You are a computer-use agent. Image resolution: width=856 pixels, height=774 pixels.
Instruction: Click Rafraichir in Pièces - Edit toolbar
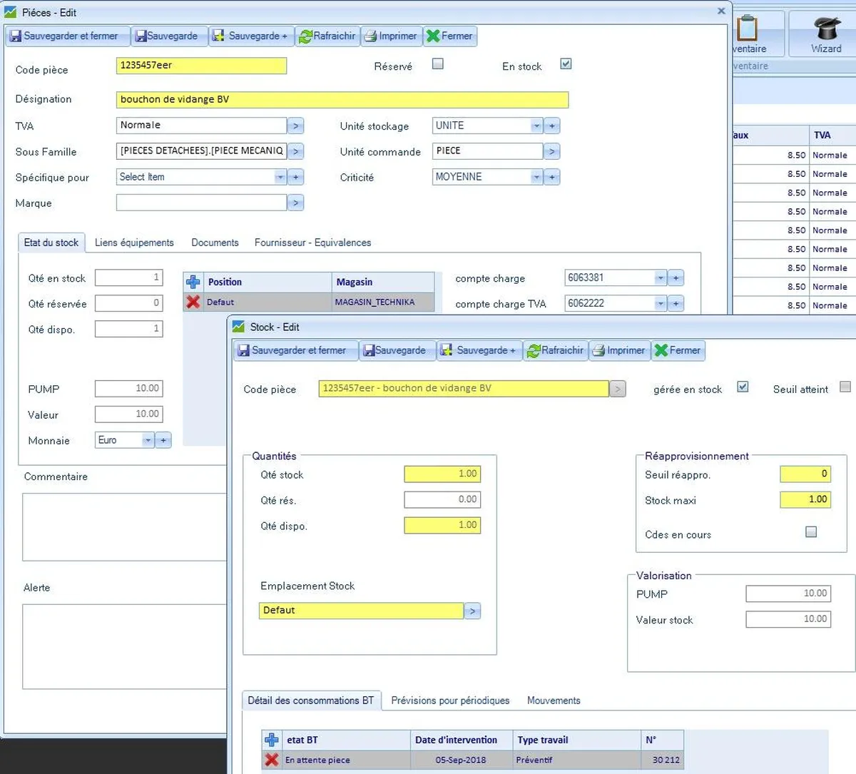coord(327,36)
